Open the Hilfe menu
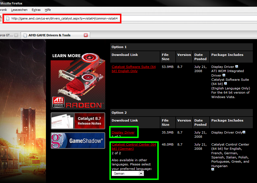 coord(48,10)
